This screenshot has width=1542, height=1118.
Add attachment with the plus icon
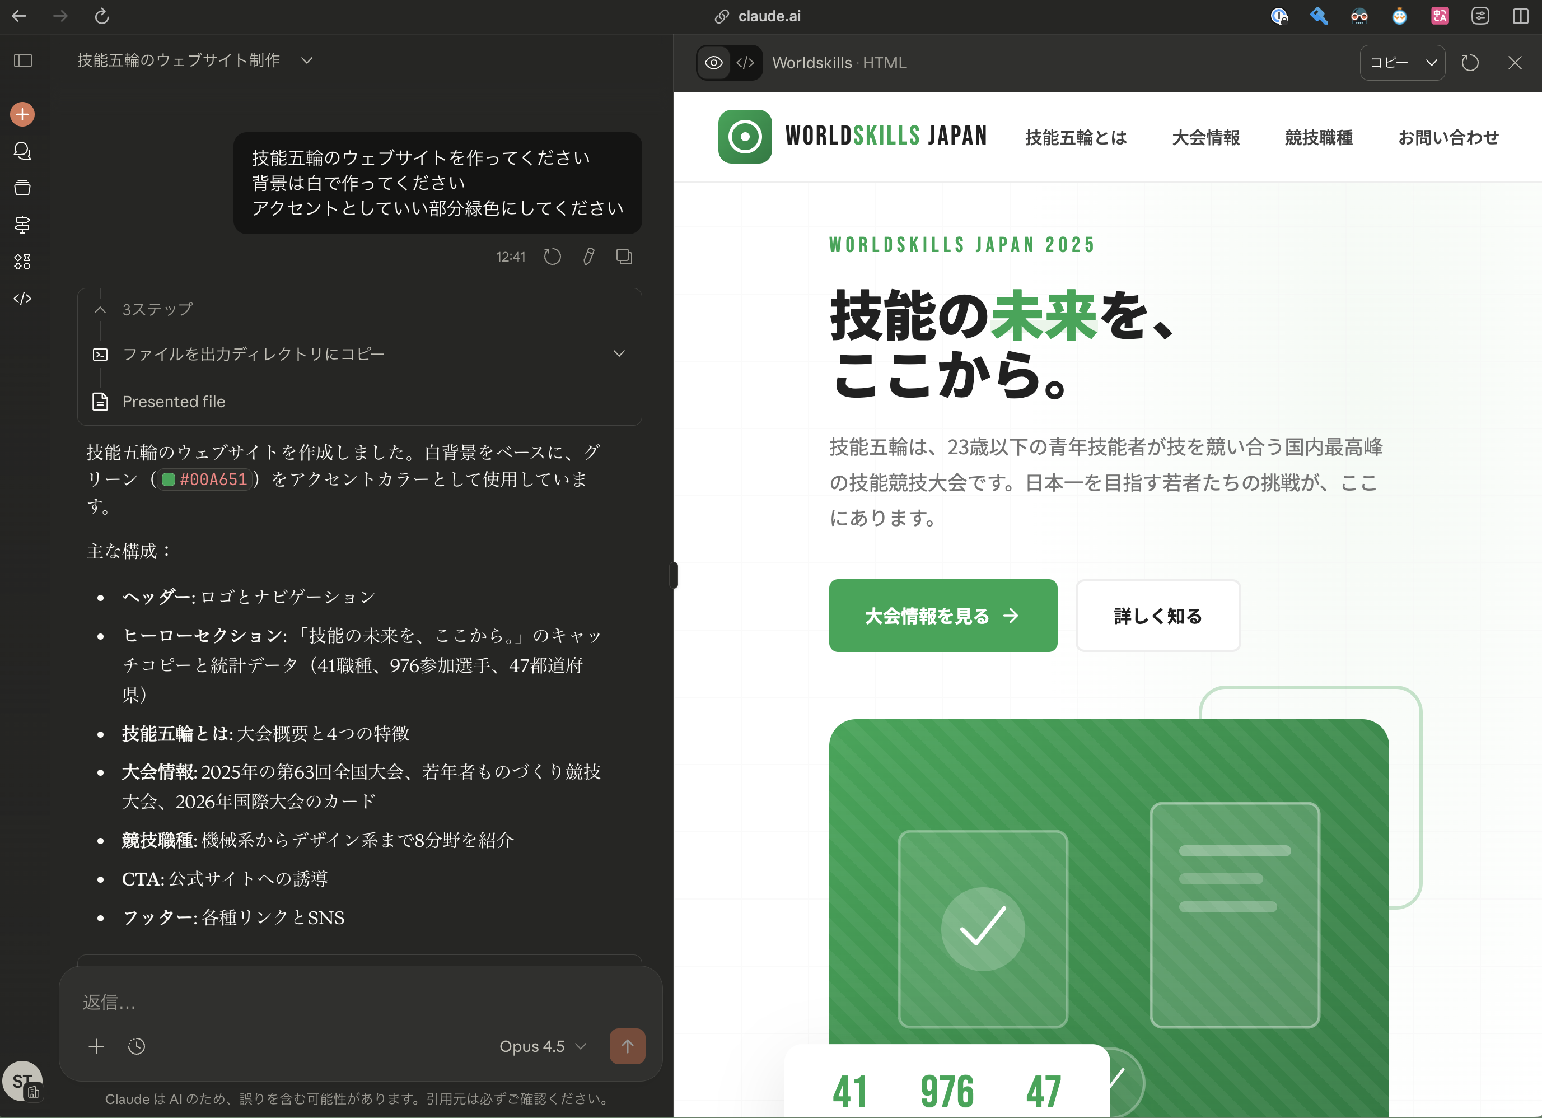point(96,1047)
